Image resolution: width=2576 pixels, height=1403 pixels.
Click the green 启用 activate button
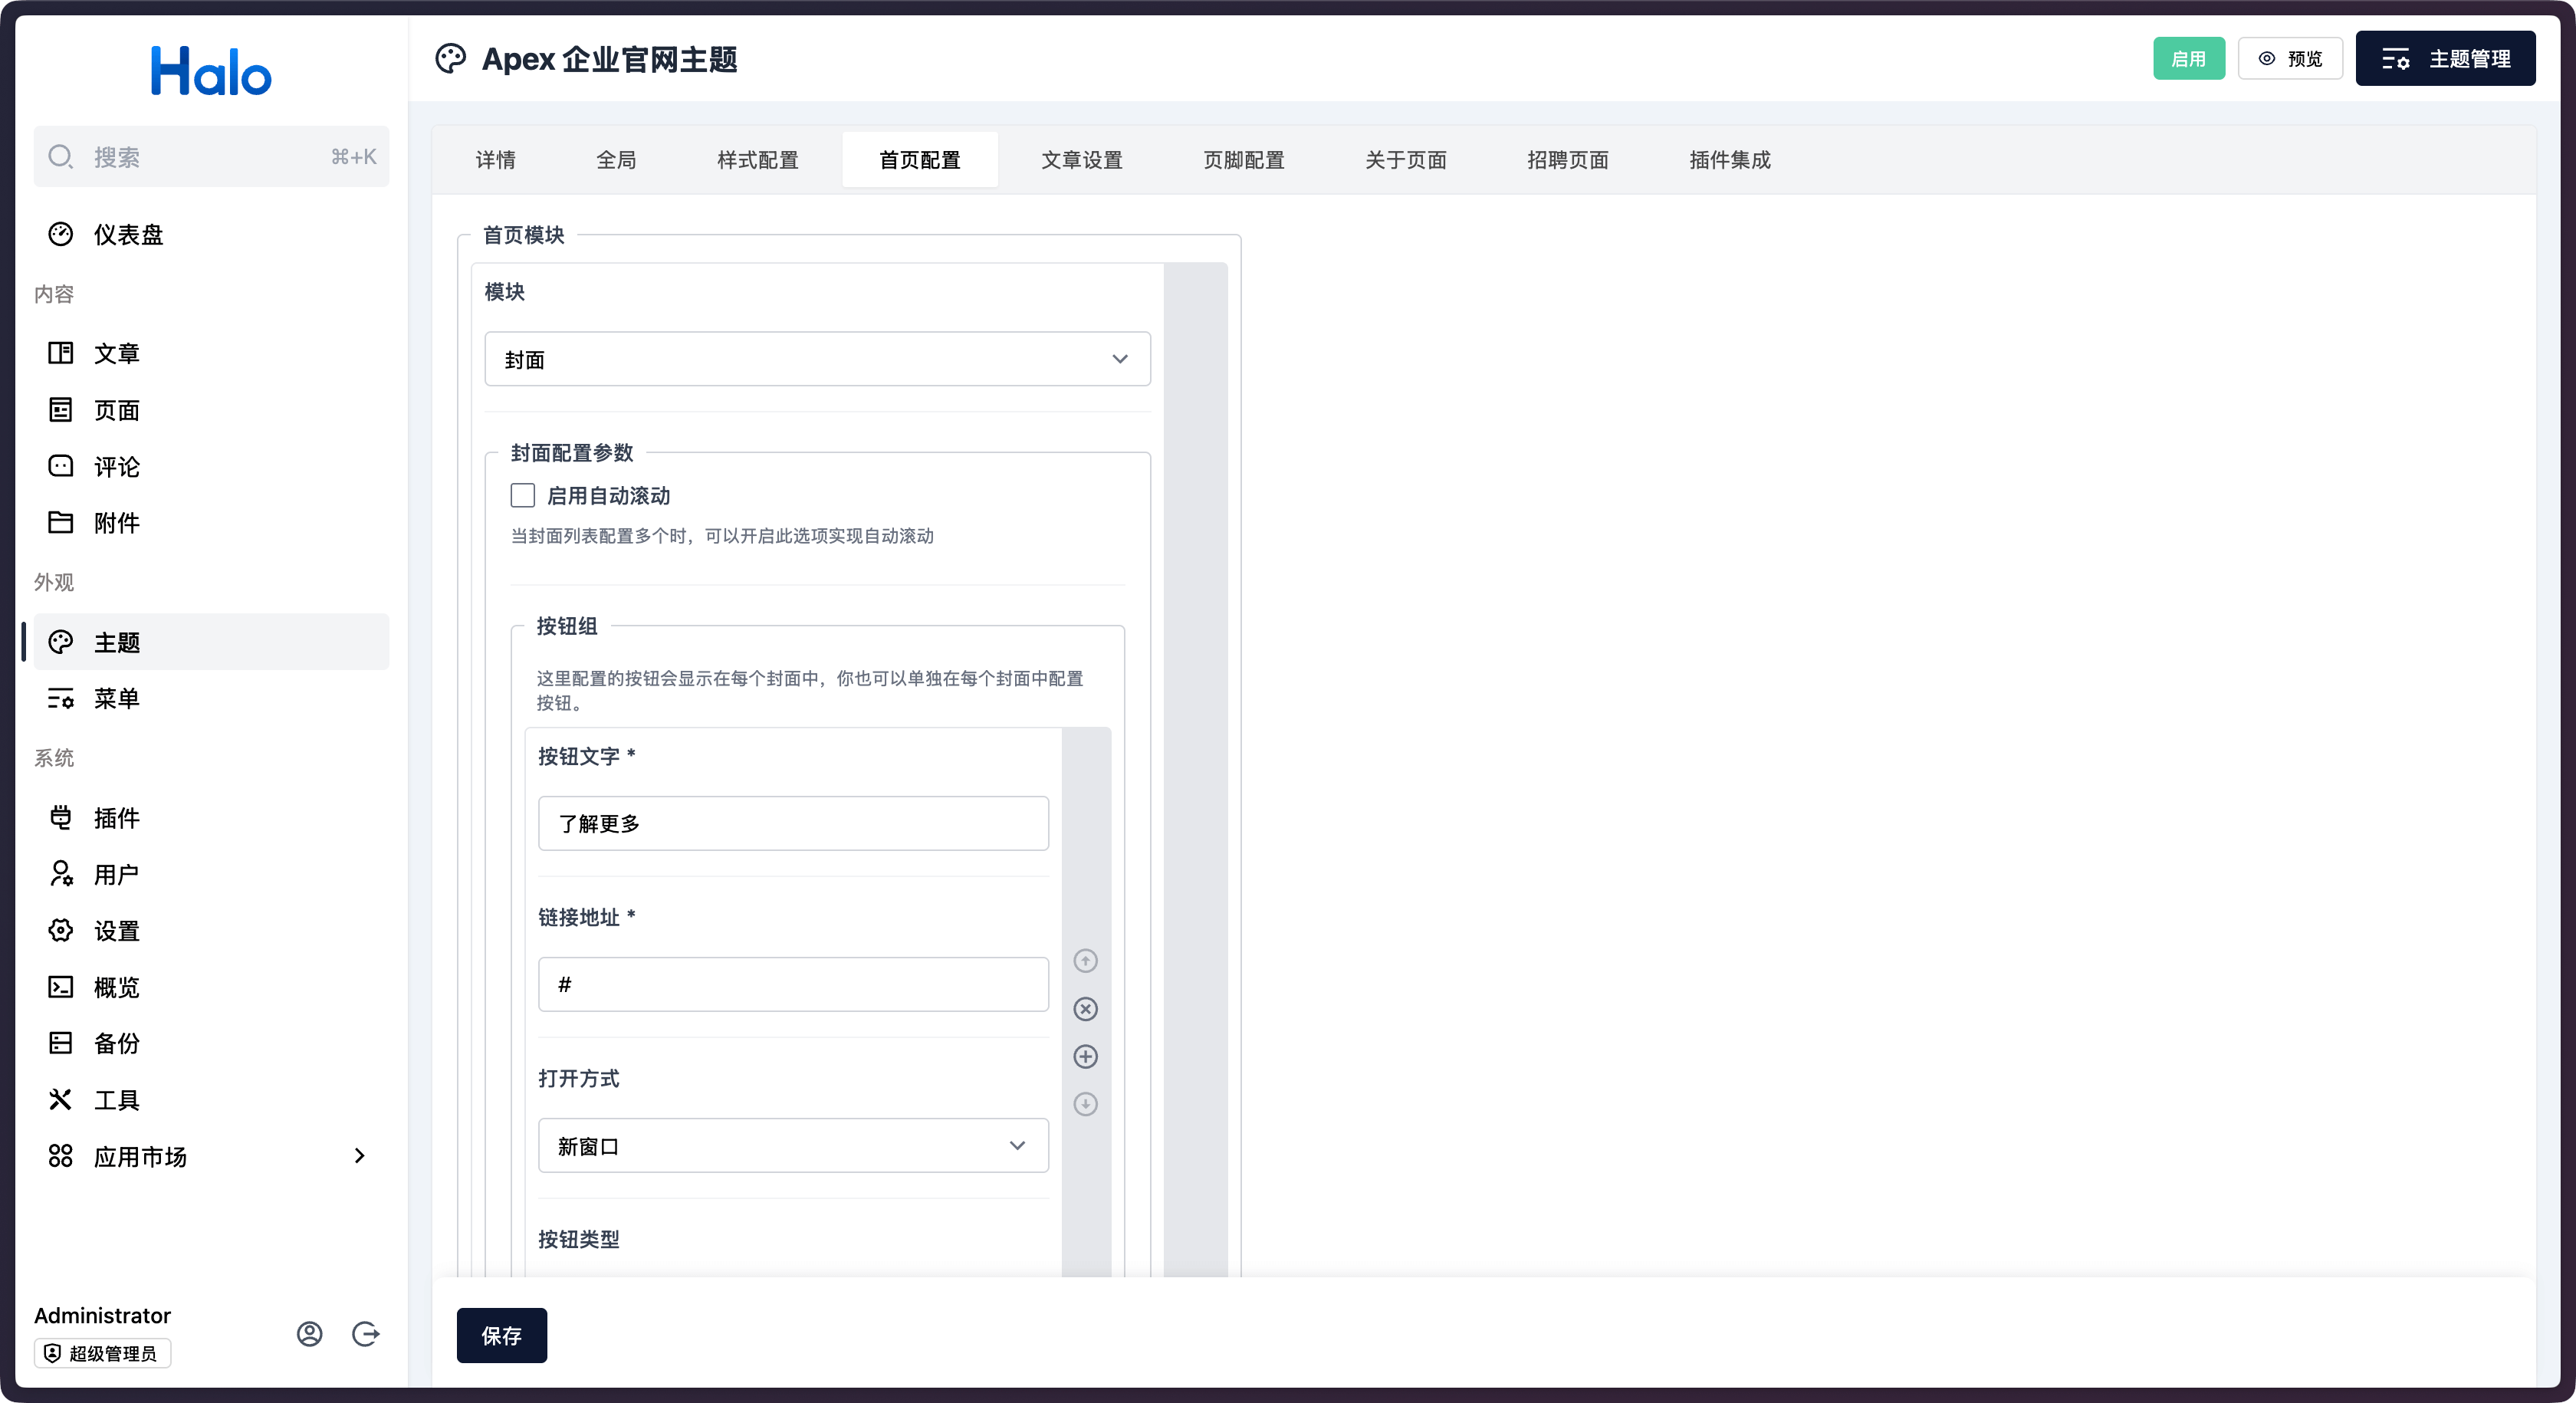2189,58
